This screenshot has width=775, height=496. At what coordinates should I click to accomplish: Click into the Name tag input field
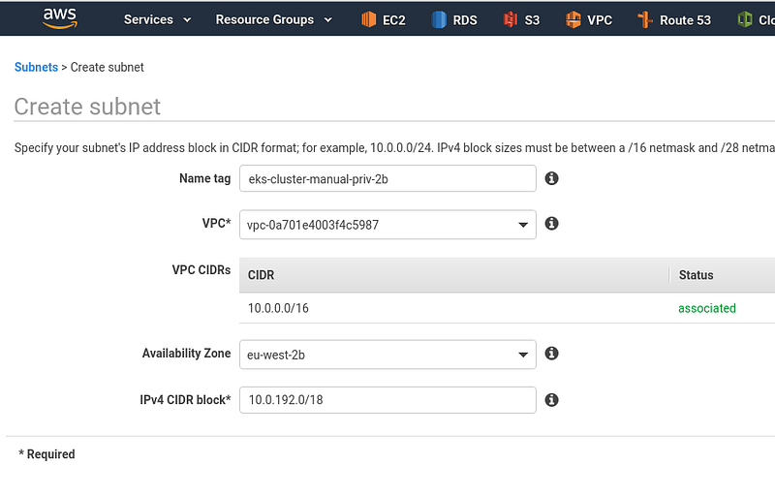[x=387, y=178]
